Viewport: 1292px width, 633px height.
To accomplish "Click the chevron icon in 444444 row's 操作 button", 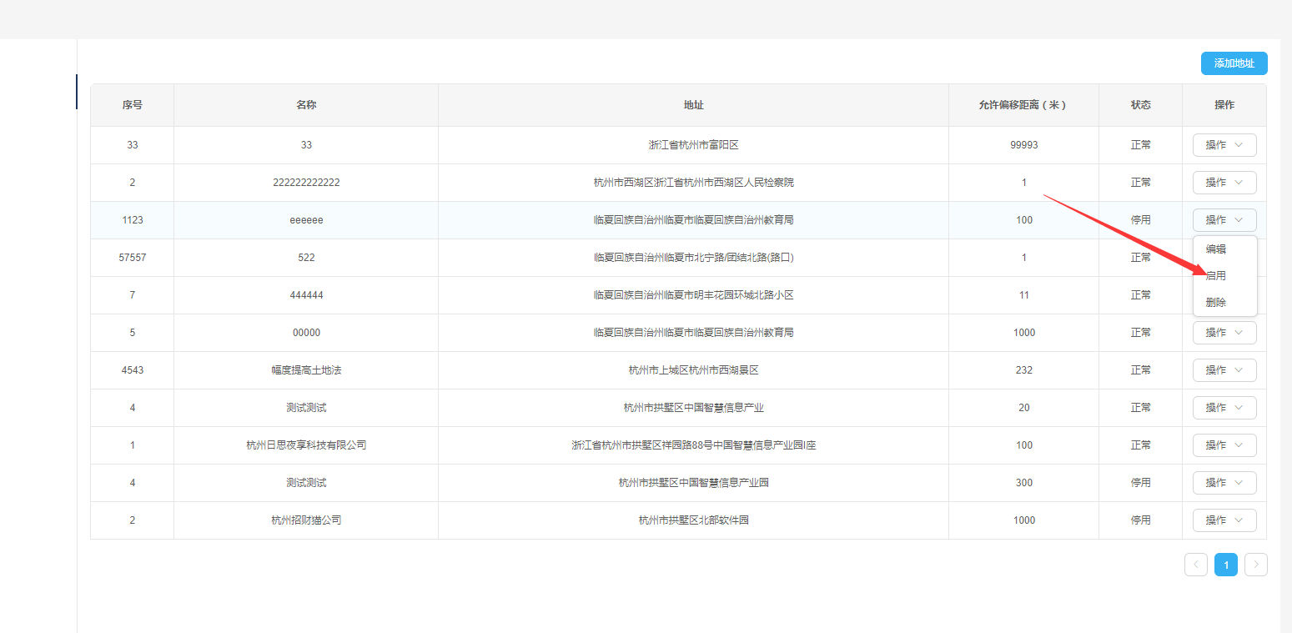I will tap(1239, 295).
